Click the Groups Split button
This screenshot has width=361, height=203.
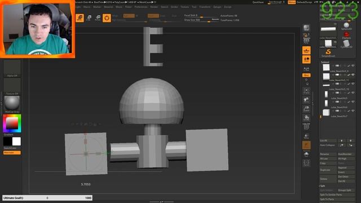(x=346, y=191)
